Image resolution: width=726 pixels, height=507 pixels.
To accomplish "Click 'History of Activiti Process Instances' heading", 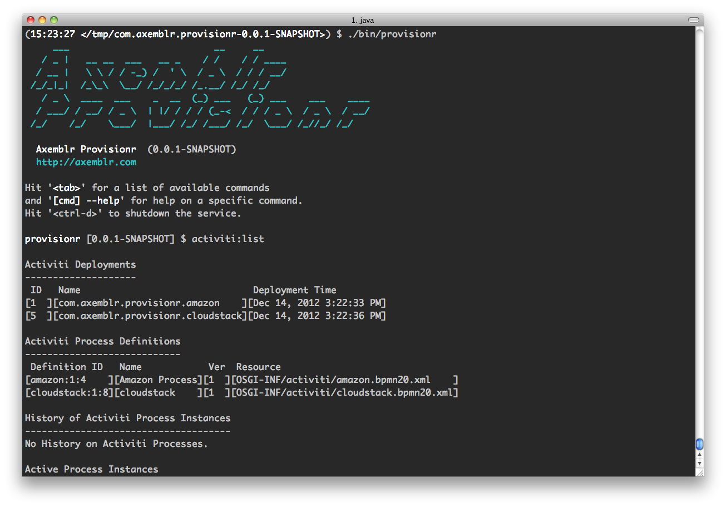I will click(128, 419).
